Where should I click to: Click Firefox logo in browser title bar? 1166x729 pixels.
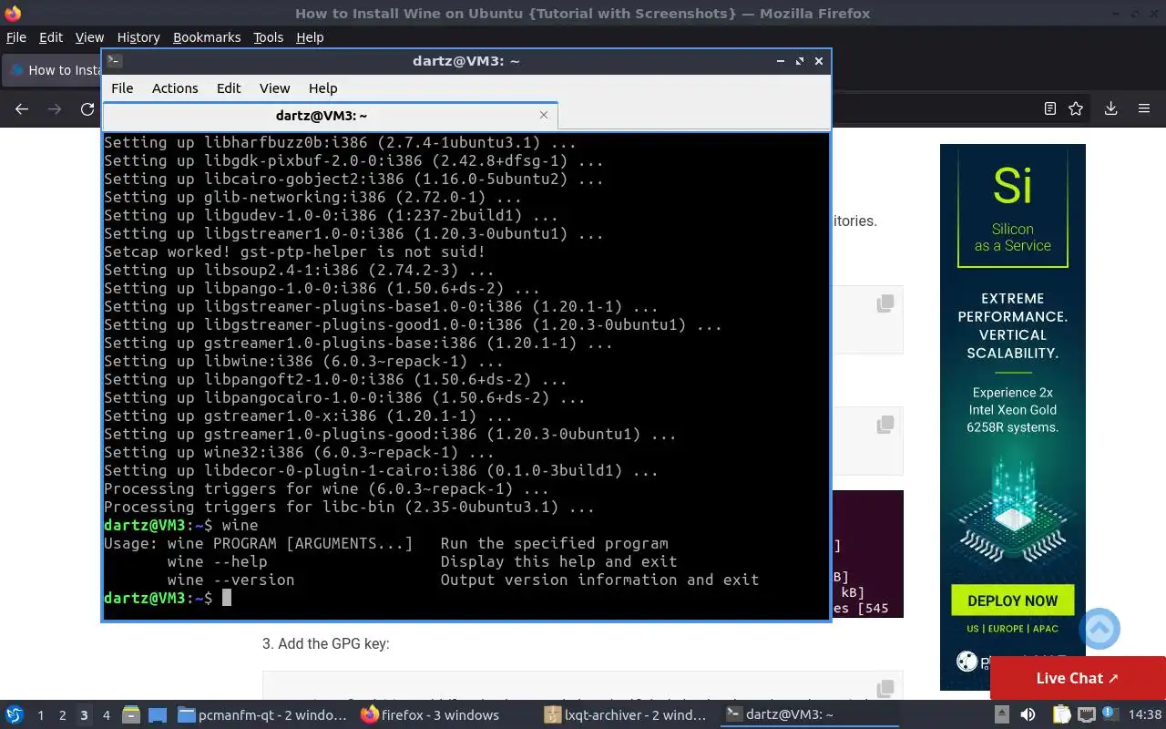13,13
